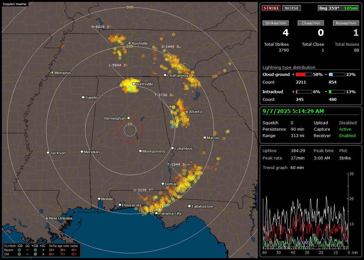Click the Total Noises value 88
The height and width of the screenshot is (260, 364).
357,50
